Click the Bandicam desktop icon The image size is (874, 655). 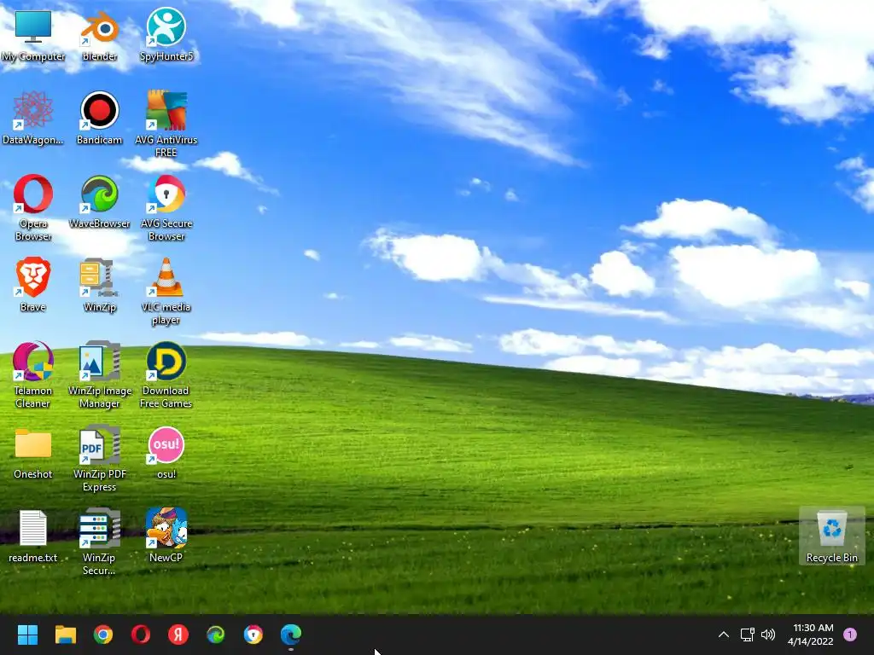coord(100,119)
